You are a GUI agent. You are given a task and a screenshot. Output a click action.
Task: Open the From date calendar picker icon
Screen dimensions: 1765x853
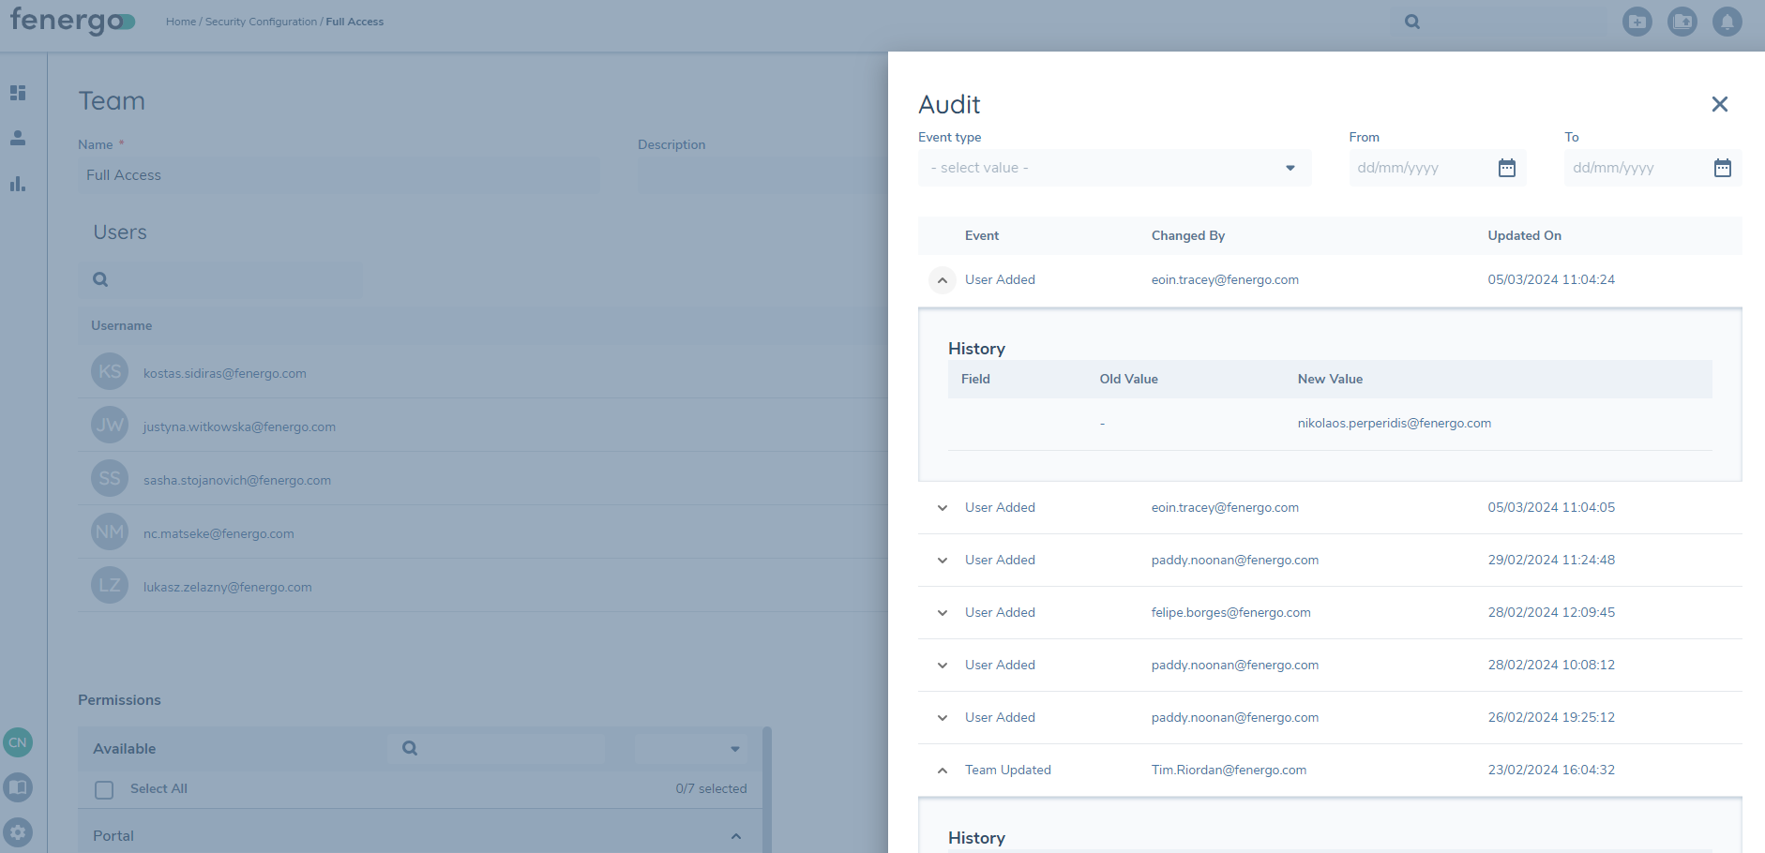pos(1506,168)
